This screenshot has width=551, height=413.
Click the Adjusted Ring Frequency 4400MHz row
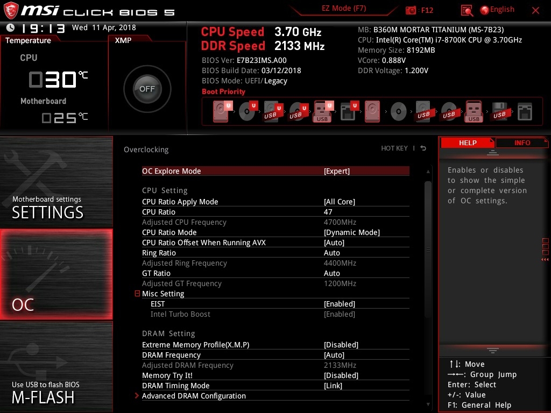[x=275, y=262]
